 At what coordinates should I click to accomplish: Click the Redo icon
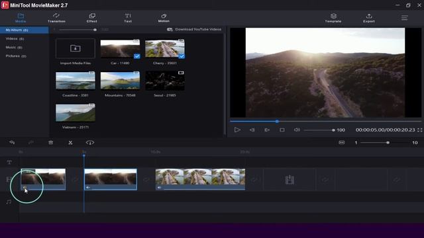[31, 143]
